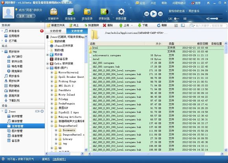Click the 下载 download button

pyautogui.click(x=143, y=25)
